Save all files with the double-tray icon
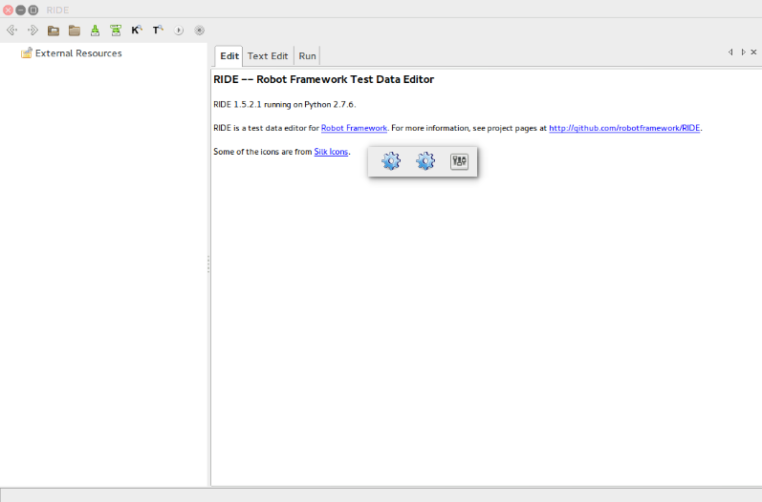762x502 pixels. pyautogui.click(x=116, y=31)
